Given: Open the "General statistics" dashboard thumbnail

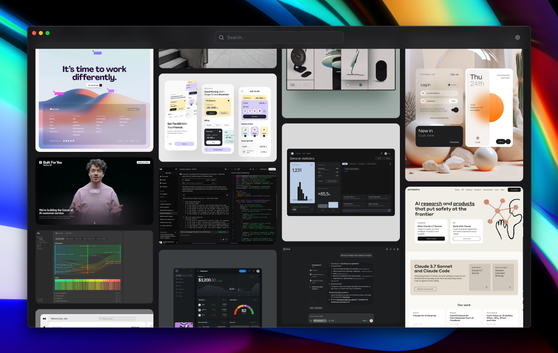Looking at the screenshot, I should [x=341, y=182].
